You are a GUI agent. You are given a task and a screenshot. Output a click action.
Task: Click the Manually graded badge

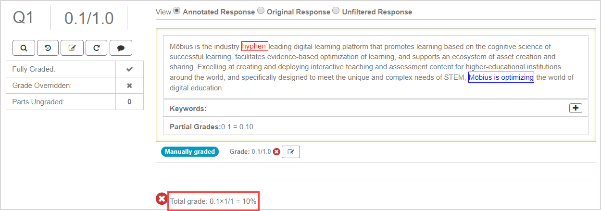[x=189, y=152]
